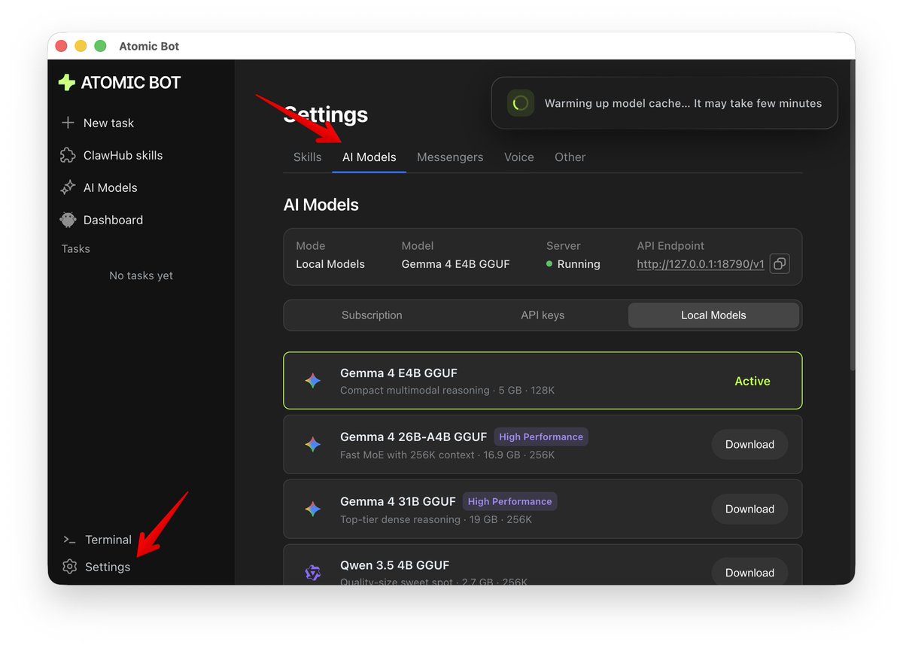Viewport: 903px width, 648px height.
Task: Click the ClawHub skills puzzle icon
Action: 68,155
